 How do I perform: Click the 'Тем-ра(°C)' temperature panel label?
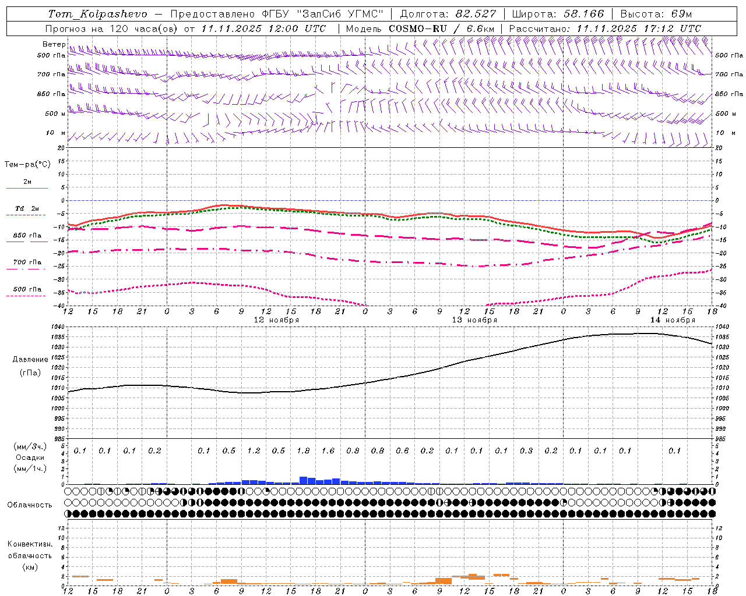[27, 165]
